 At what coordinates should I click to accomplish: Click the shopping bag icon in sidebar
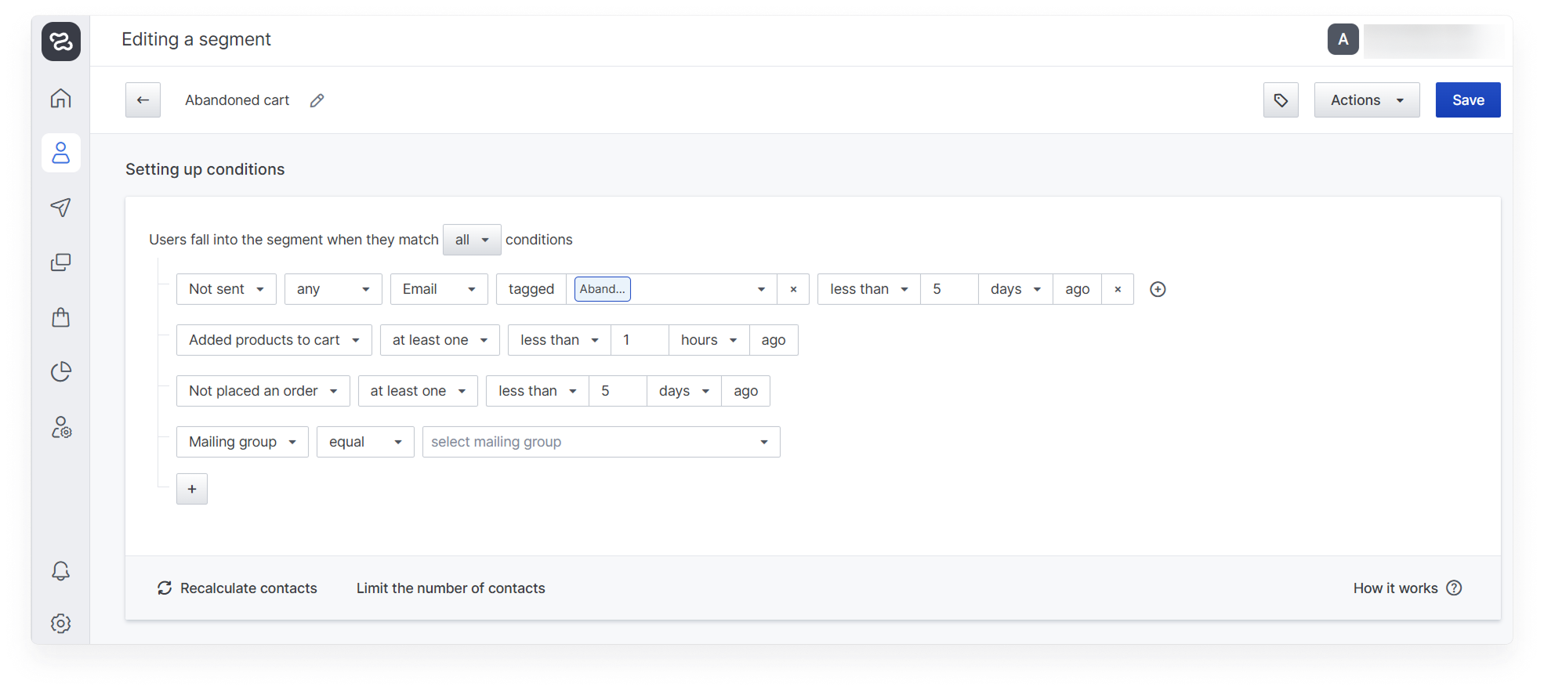pos(60,317)
